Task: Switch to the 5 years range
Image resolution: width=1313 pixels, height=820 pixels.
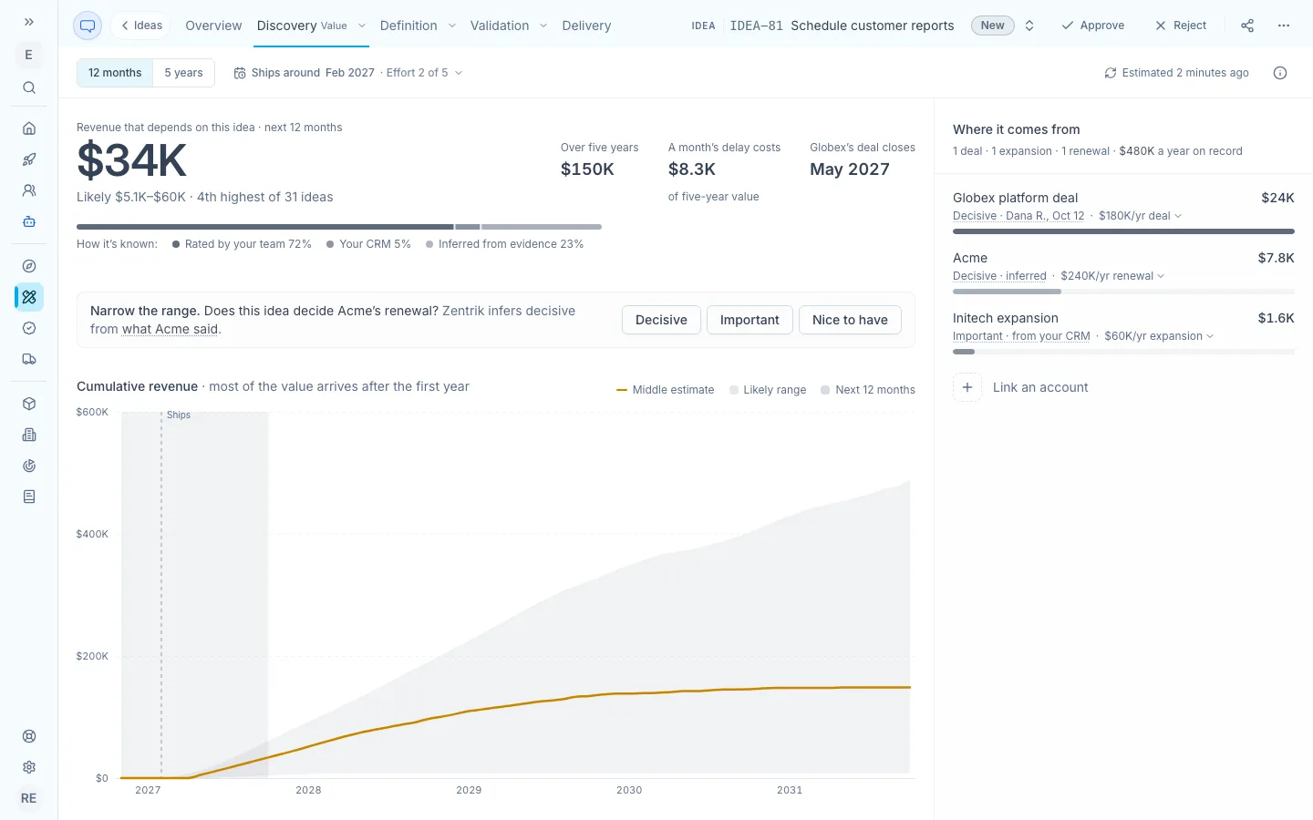Action: click(184, 73)
